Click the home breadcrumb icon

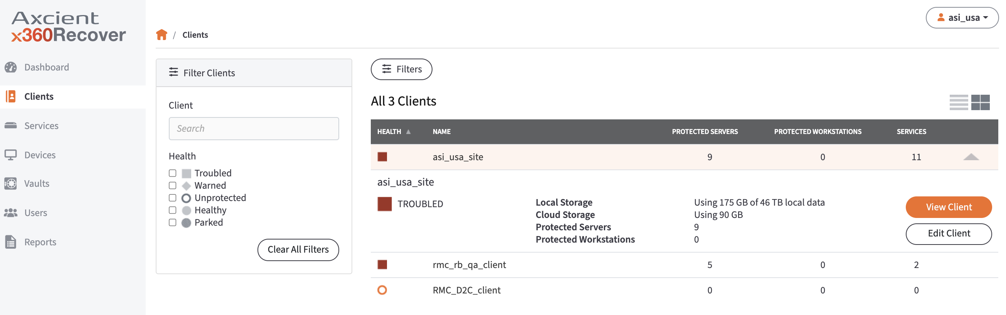click(x=161, y=34)
